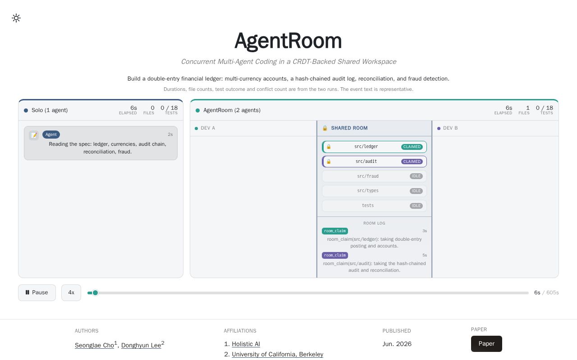Click the ROOM LOG heading
The height and width of the screenshot is (360, 577).
click(374, 223)
